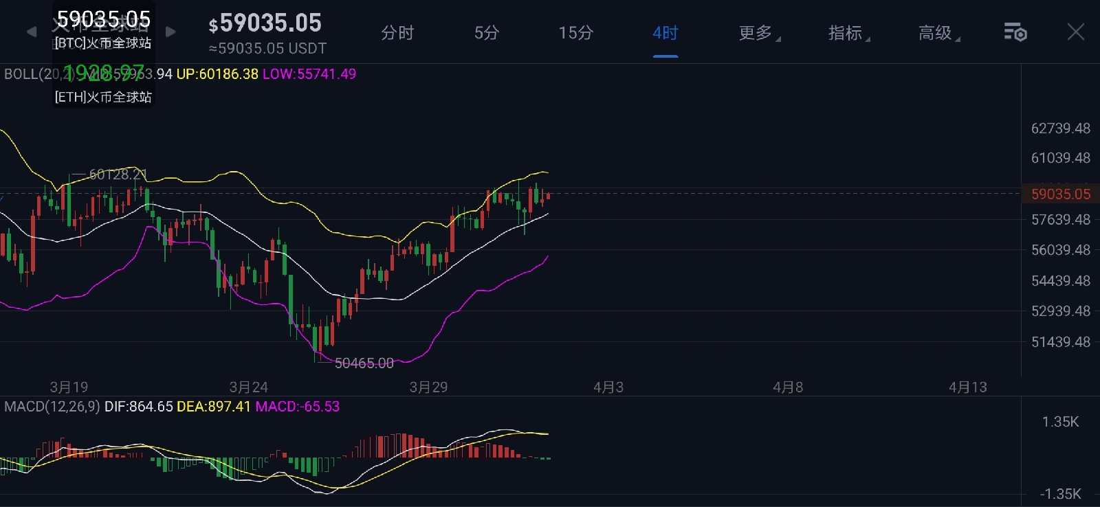Tap the MACD(12,26,9) indicator label
This screenshot has width=1100, height=507.
click(x=52, y=407)
